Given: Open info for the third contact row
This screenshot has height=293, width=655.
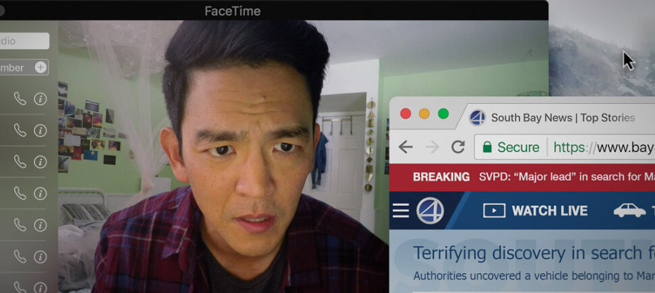Looking at the screenshot, I should tap(40, 162).
